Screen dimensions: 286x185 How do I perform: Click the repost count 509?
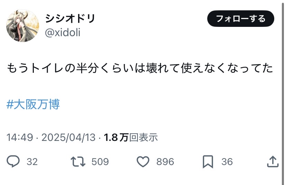100,162
